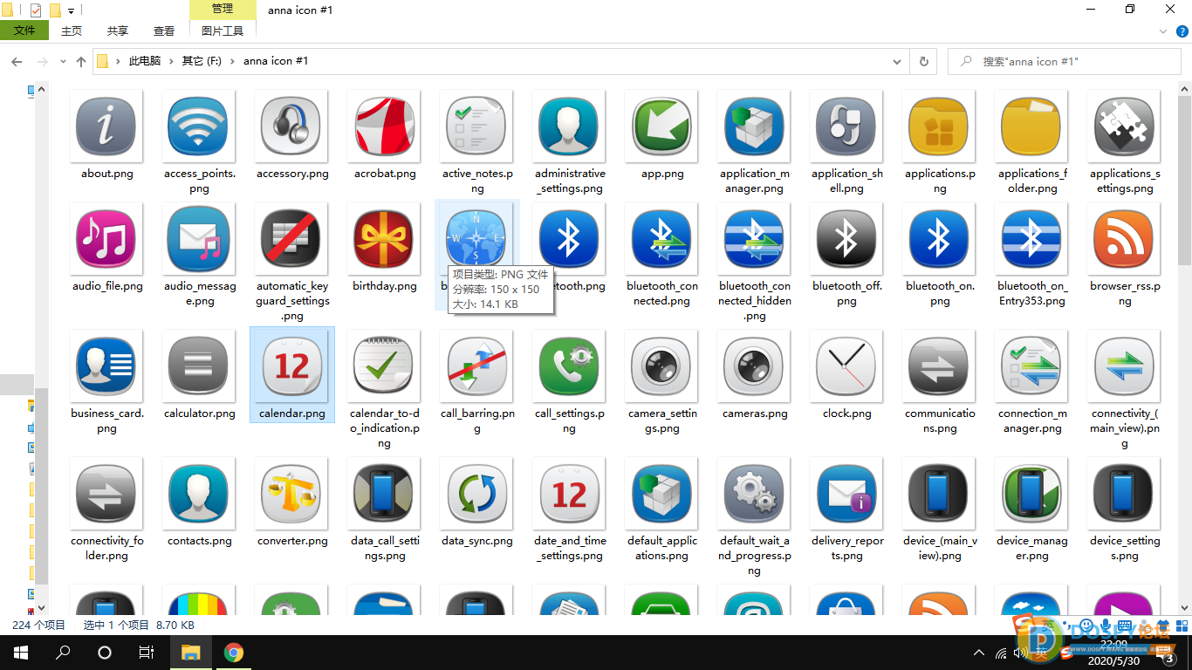Viewport: 1192px width, 670px height.
Task: Open Cortana circle button
Action: (105, 653)
